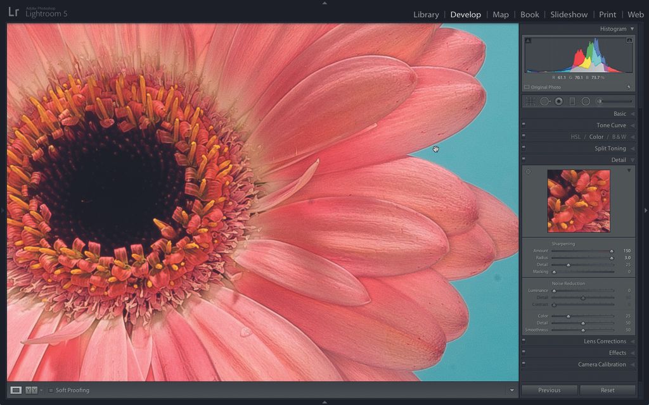The height and width of the screenshot is (405, 649).
Task: Click the Reset button
Action: pyautogui.click(x=607, y=390)
